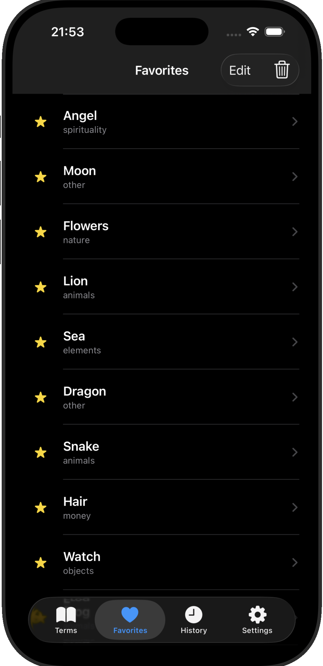Tap the Favorites heart icon
This screenshot has height=666, width=323.
click(x=130, y=615)
